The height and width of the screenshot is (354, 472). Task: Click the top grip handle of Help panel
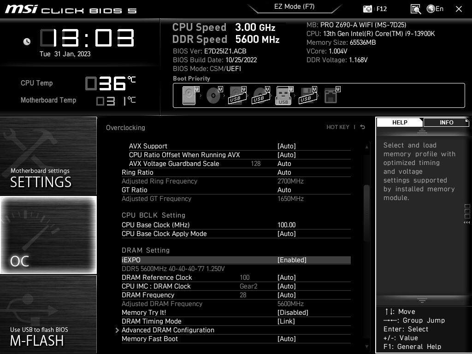[x=422, y=130]
